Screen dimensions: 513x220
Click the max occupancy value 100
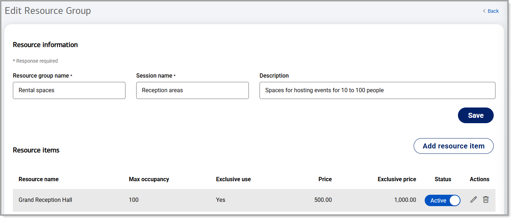(x=134, y=200)
